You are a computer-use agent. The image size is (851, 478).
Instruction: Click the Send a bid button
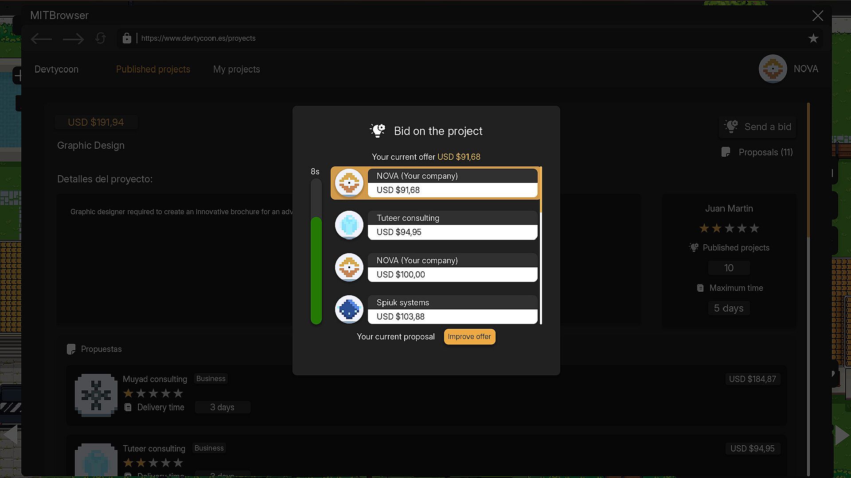[x=757, y=127]
